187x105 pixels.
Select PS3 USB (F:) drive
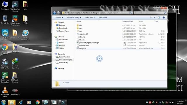[x=63, y=63]
